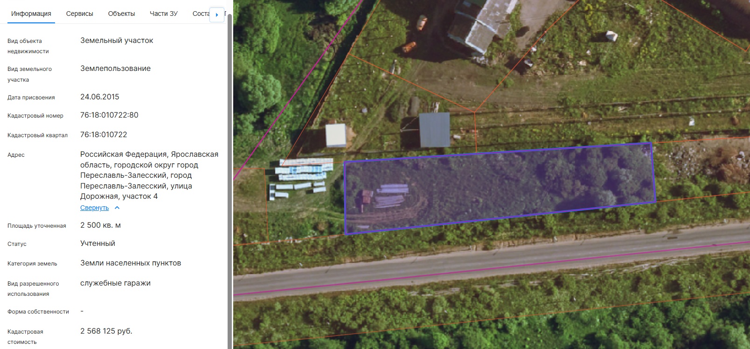Select the Части ЗУ tab

click(x=163, y=14)
